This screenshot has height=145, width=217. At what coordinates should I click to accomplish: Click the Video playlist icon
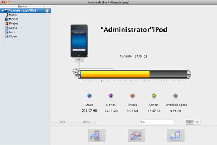[x=7, y=36]
